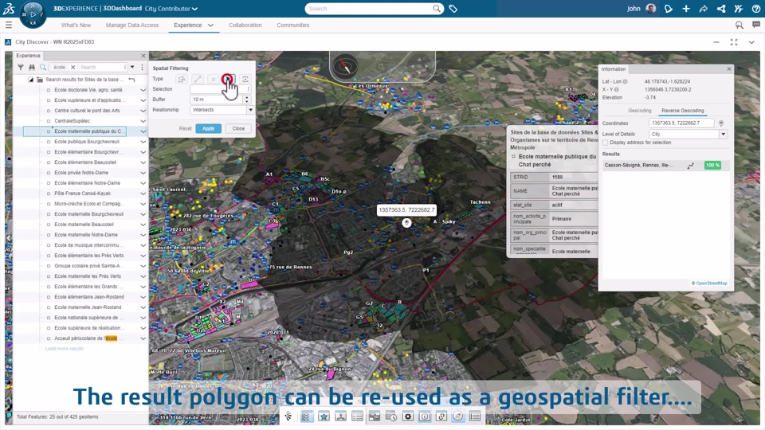Click the binoculars find icon
The image size is (765, 430).
[32, 67]
